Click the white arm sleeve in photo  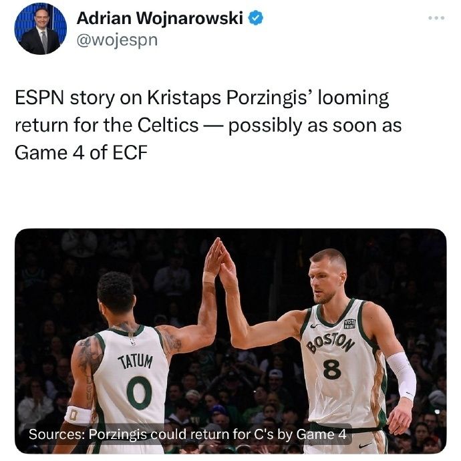402,375
